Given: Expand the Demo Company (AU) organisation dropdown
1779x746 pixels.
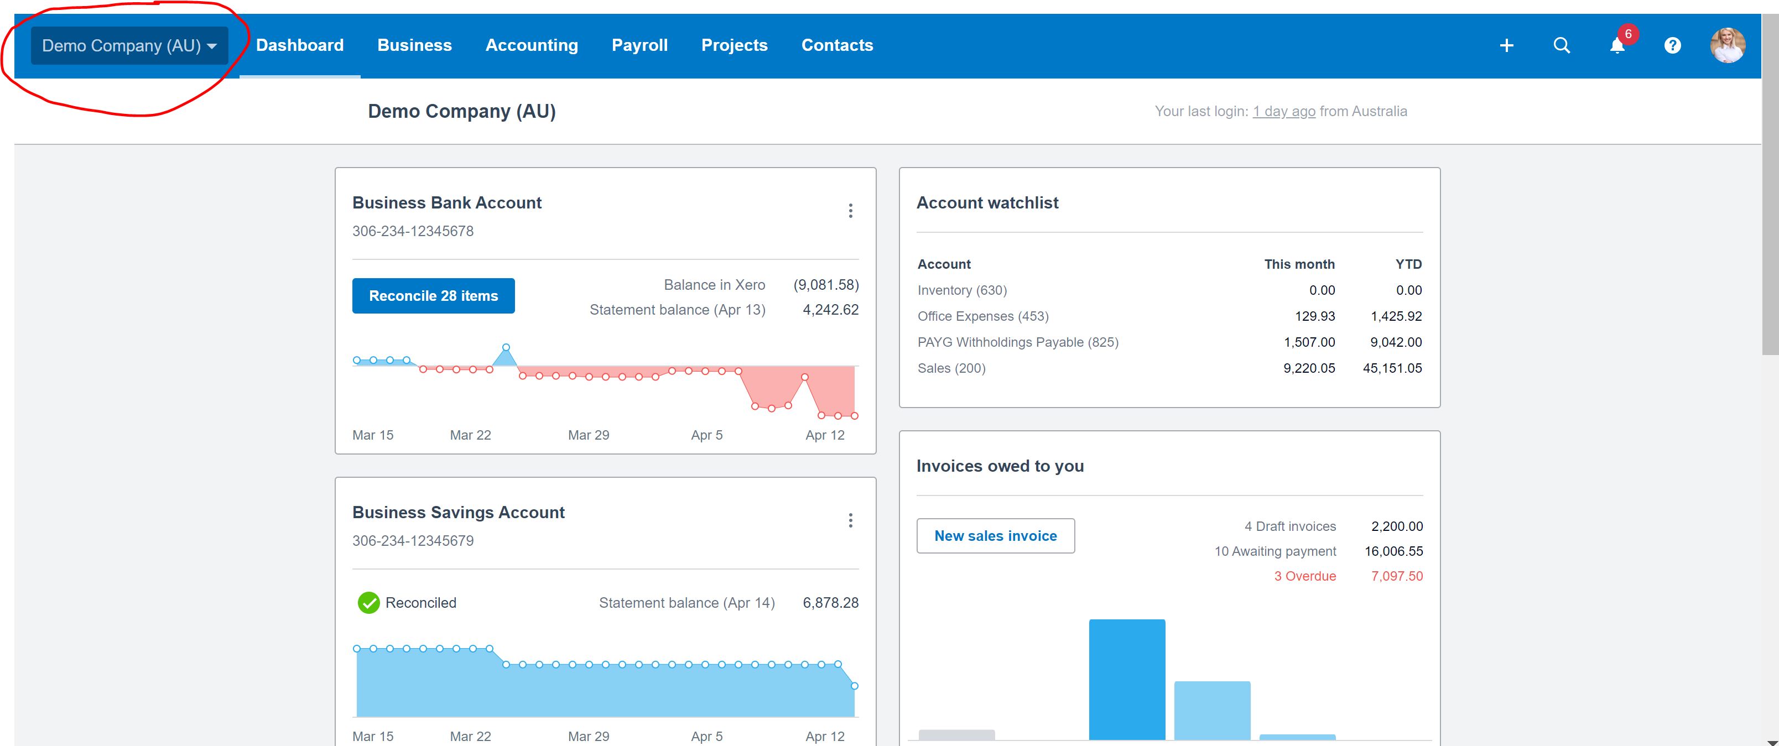Looking at the screenshot, I should click(129, 45).
